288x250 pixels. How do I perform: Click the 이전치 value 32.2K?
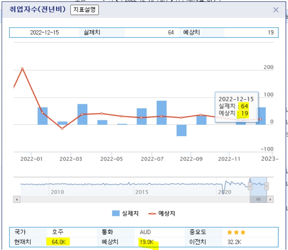tap(234, 242)
